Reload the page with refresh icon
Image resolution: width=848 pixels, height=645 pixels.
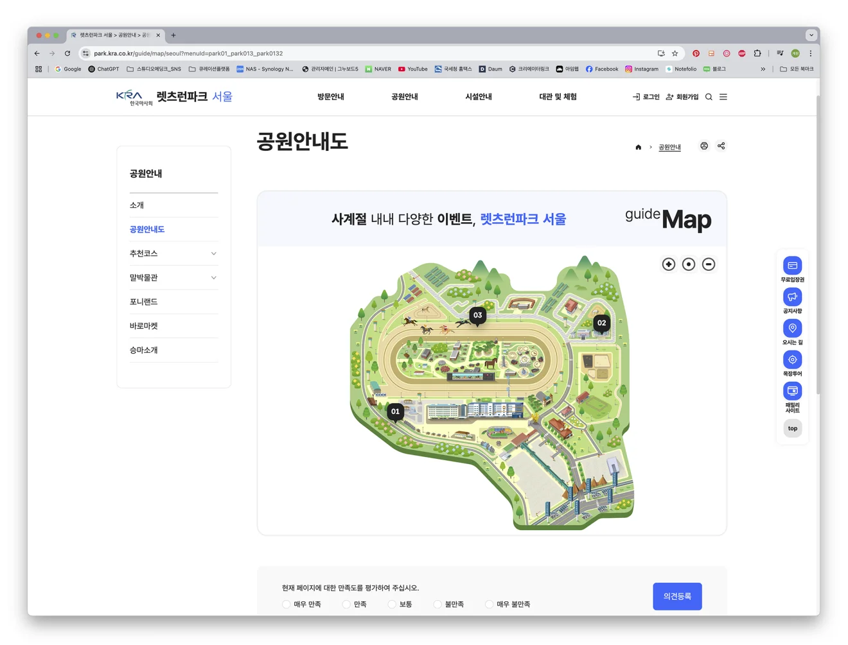pyautogui.click(x=67, y=53)
